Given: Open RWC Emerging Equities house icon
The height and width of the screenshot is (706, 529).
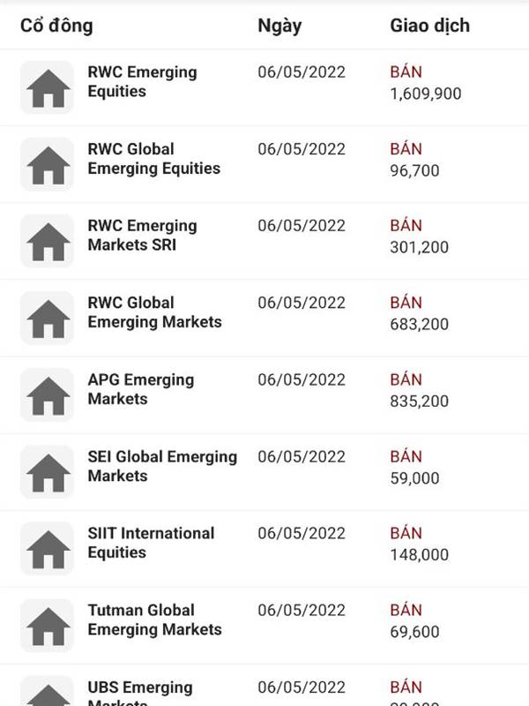Looking at the screenshot, I should [48, 87].
